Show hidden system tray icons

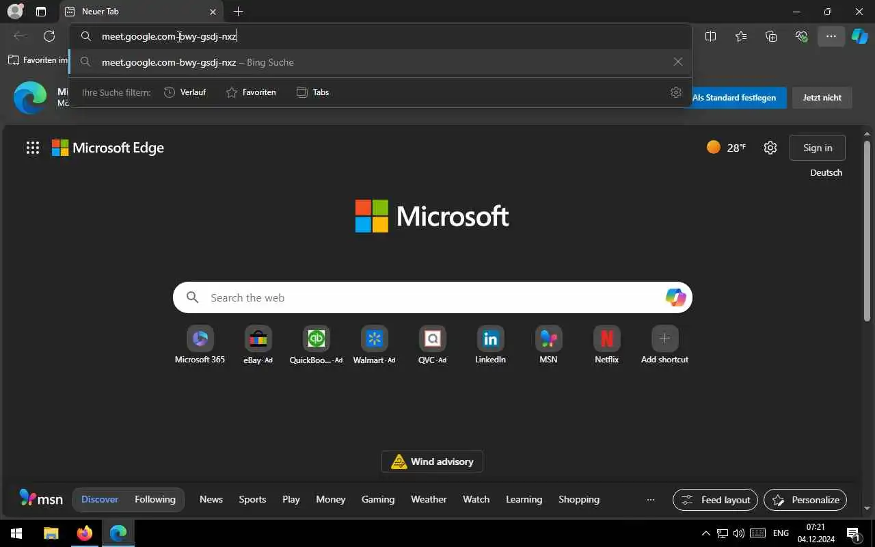pos(705,533)
